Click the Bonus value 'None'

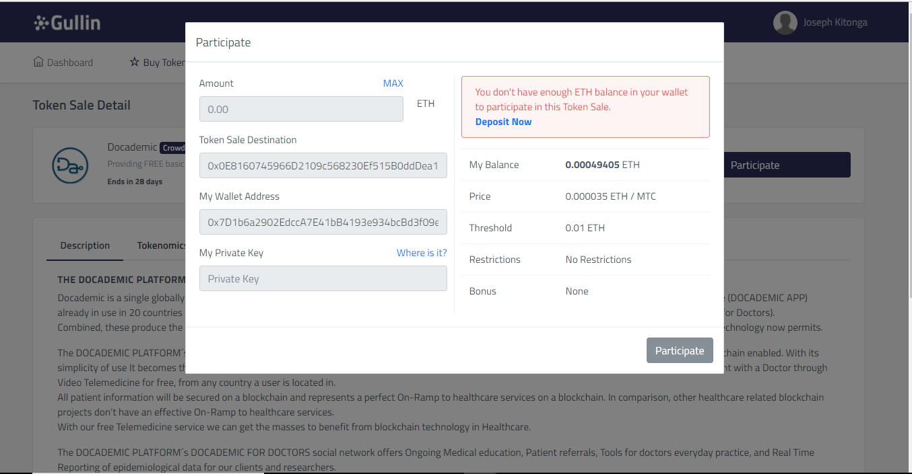577,291
